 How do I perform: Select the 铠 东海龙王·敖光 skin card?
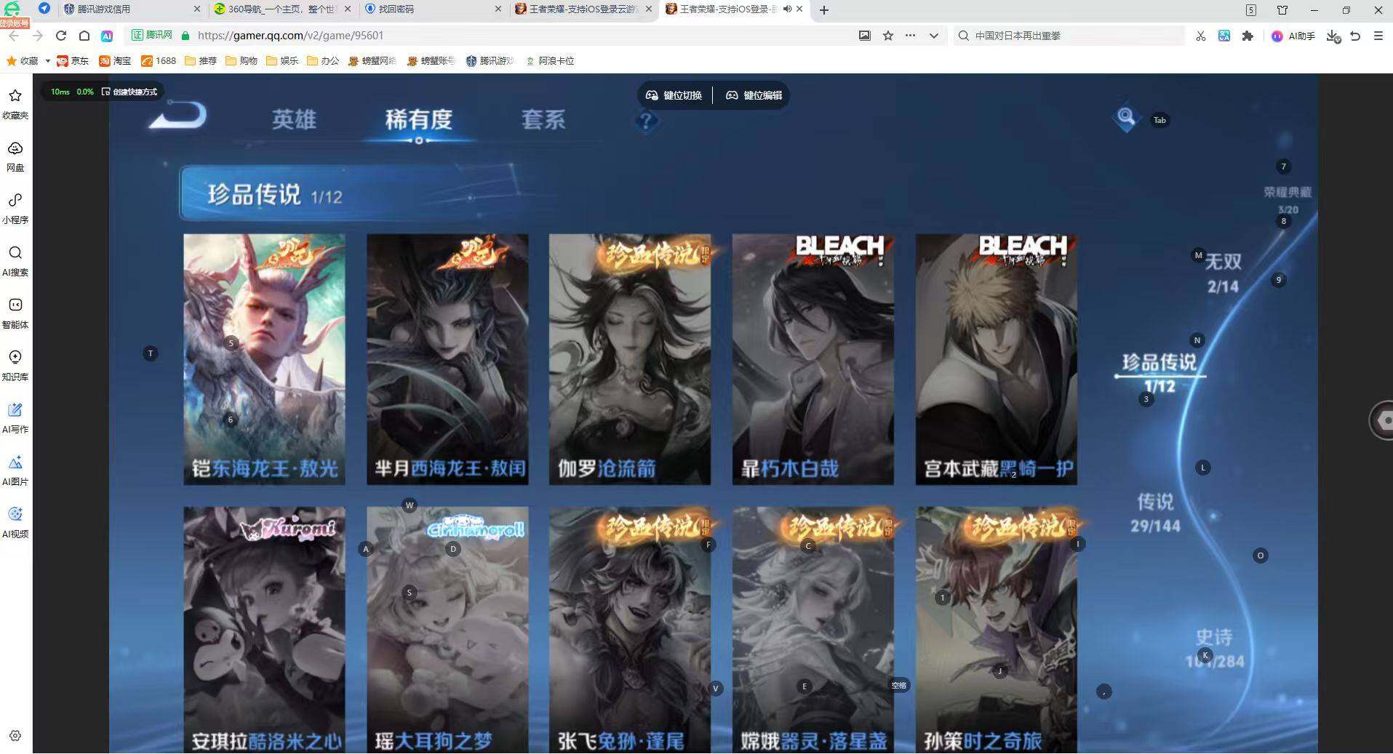point(264,359)
